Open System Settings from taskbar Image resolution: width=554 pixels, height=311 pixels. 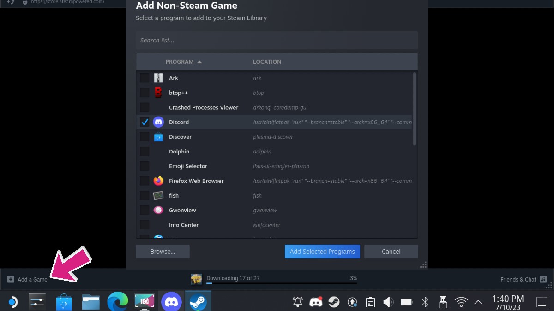(x=36, y=302)
